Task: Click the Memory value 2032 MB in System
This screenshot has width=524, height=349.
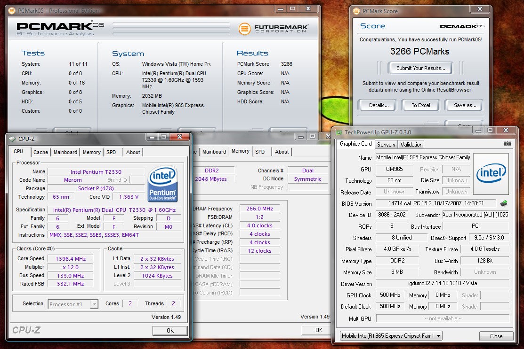Action: (152, 96)
